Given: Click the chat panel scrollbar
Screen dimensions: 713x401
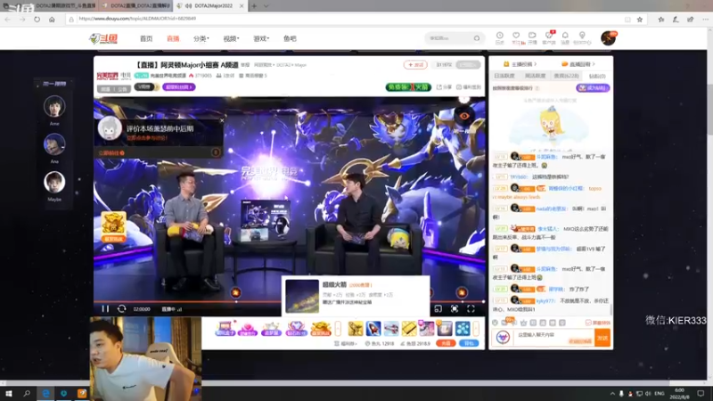Looking at the screenshot, I should pos(611,309).
